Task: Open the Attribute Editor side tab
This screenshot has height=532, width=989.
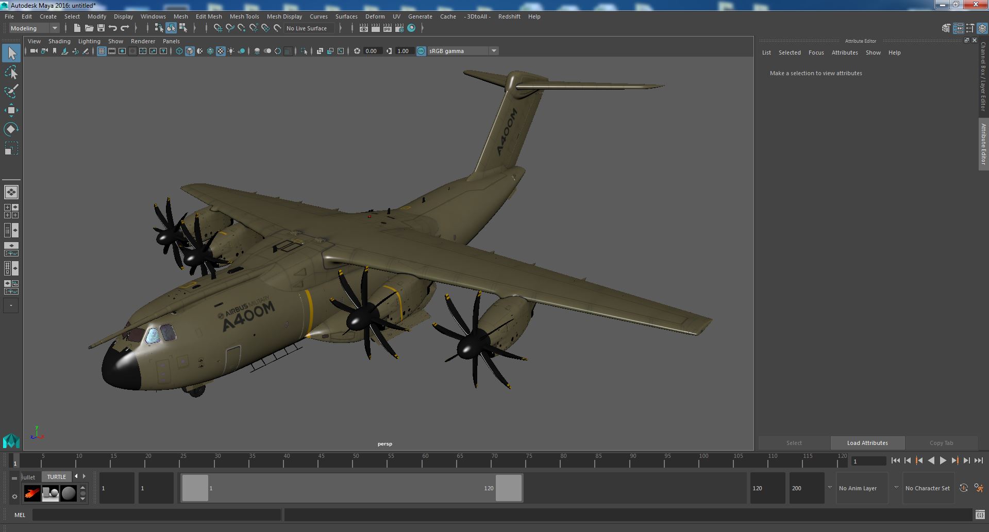Action: coord(983,144)
